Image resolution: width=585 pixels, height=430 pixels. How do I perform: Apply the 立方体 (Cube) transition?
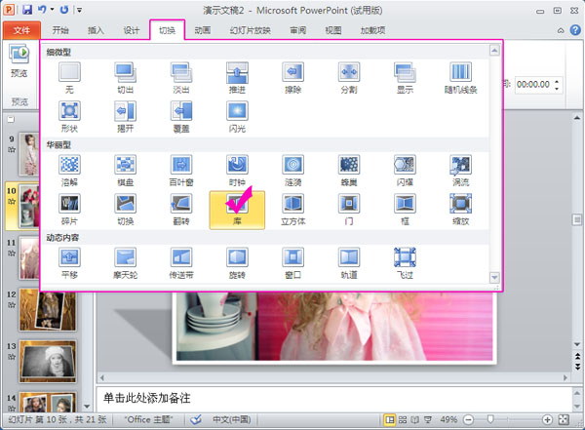click(292, 209)
